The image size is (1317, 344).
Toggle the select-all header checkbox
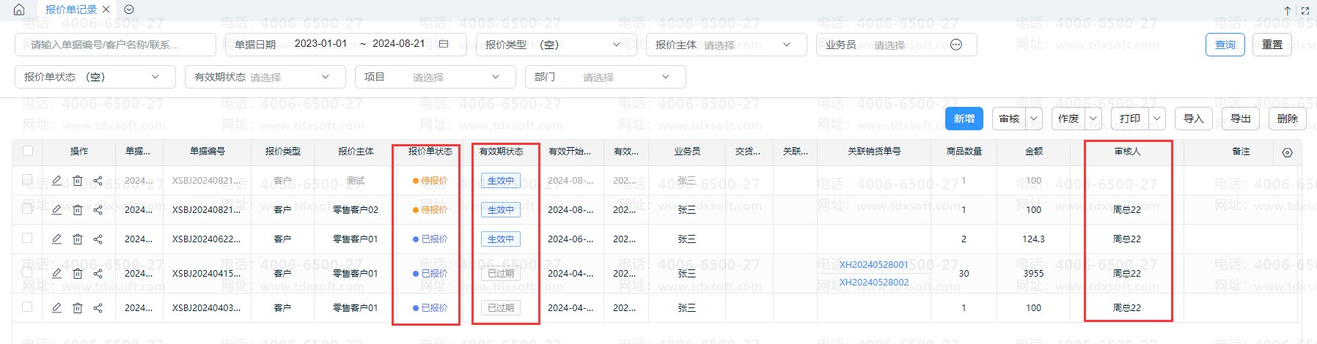pos(28,151)
